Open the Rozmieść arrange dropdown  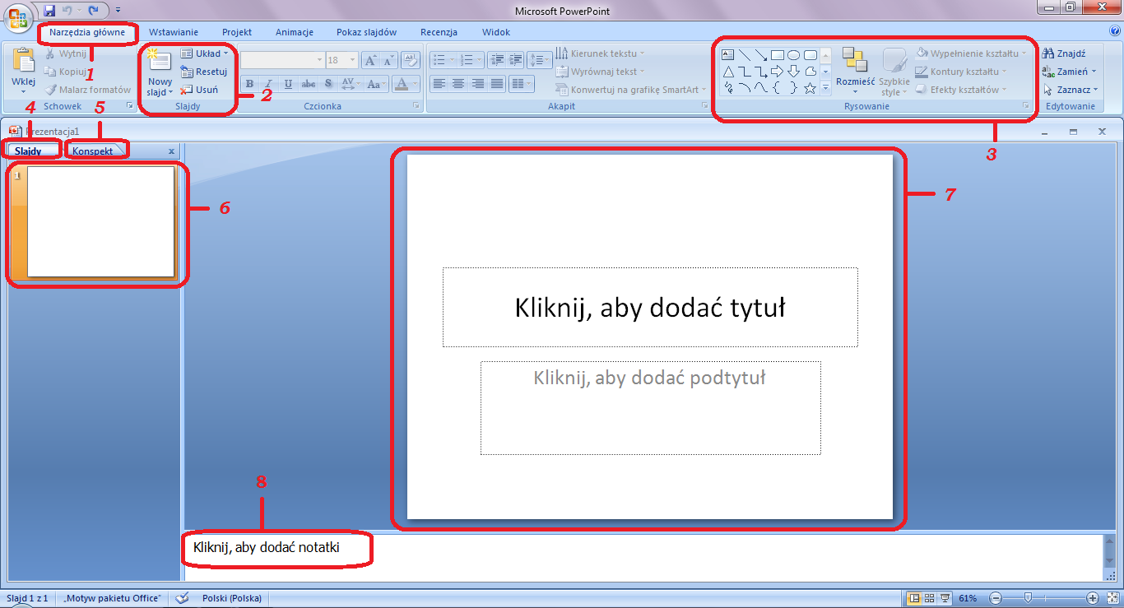pyautogui.click(x=856, y=72)
